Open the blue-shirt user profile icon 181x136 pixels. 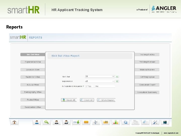[37, 122]
